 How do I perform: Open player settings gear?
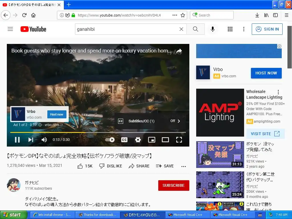[x=138, y=140]
